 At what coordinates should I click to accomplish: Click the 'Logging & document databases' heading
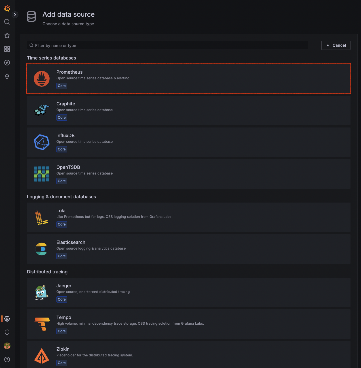click(61, 197)
